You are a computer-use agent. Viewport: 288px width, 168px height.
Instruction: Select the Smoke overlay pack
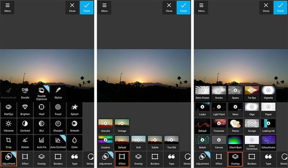tap(219, 93)
